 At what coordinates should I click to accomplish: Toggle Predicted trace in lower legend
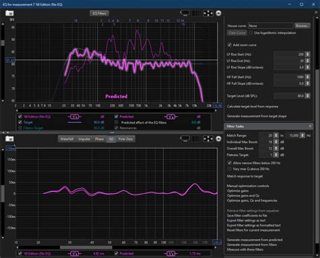pos(116,254)
